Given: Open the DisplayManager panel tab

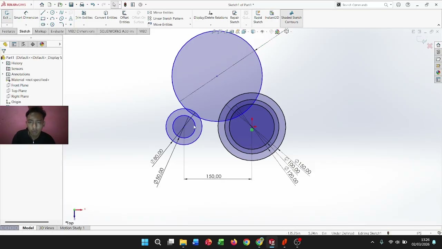Looking at the screenshot, I should pyautogui.click(x=42, y=44).
